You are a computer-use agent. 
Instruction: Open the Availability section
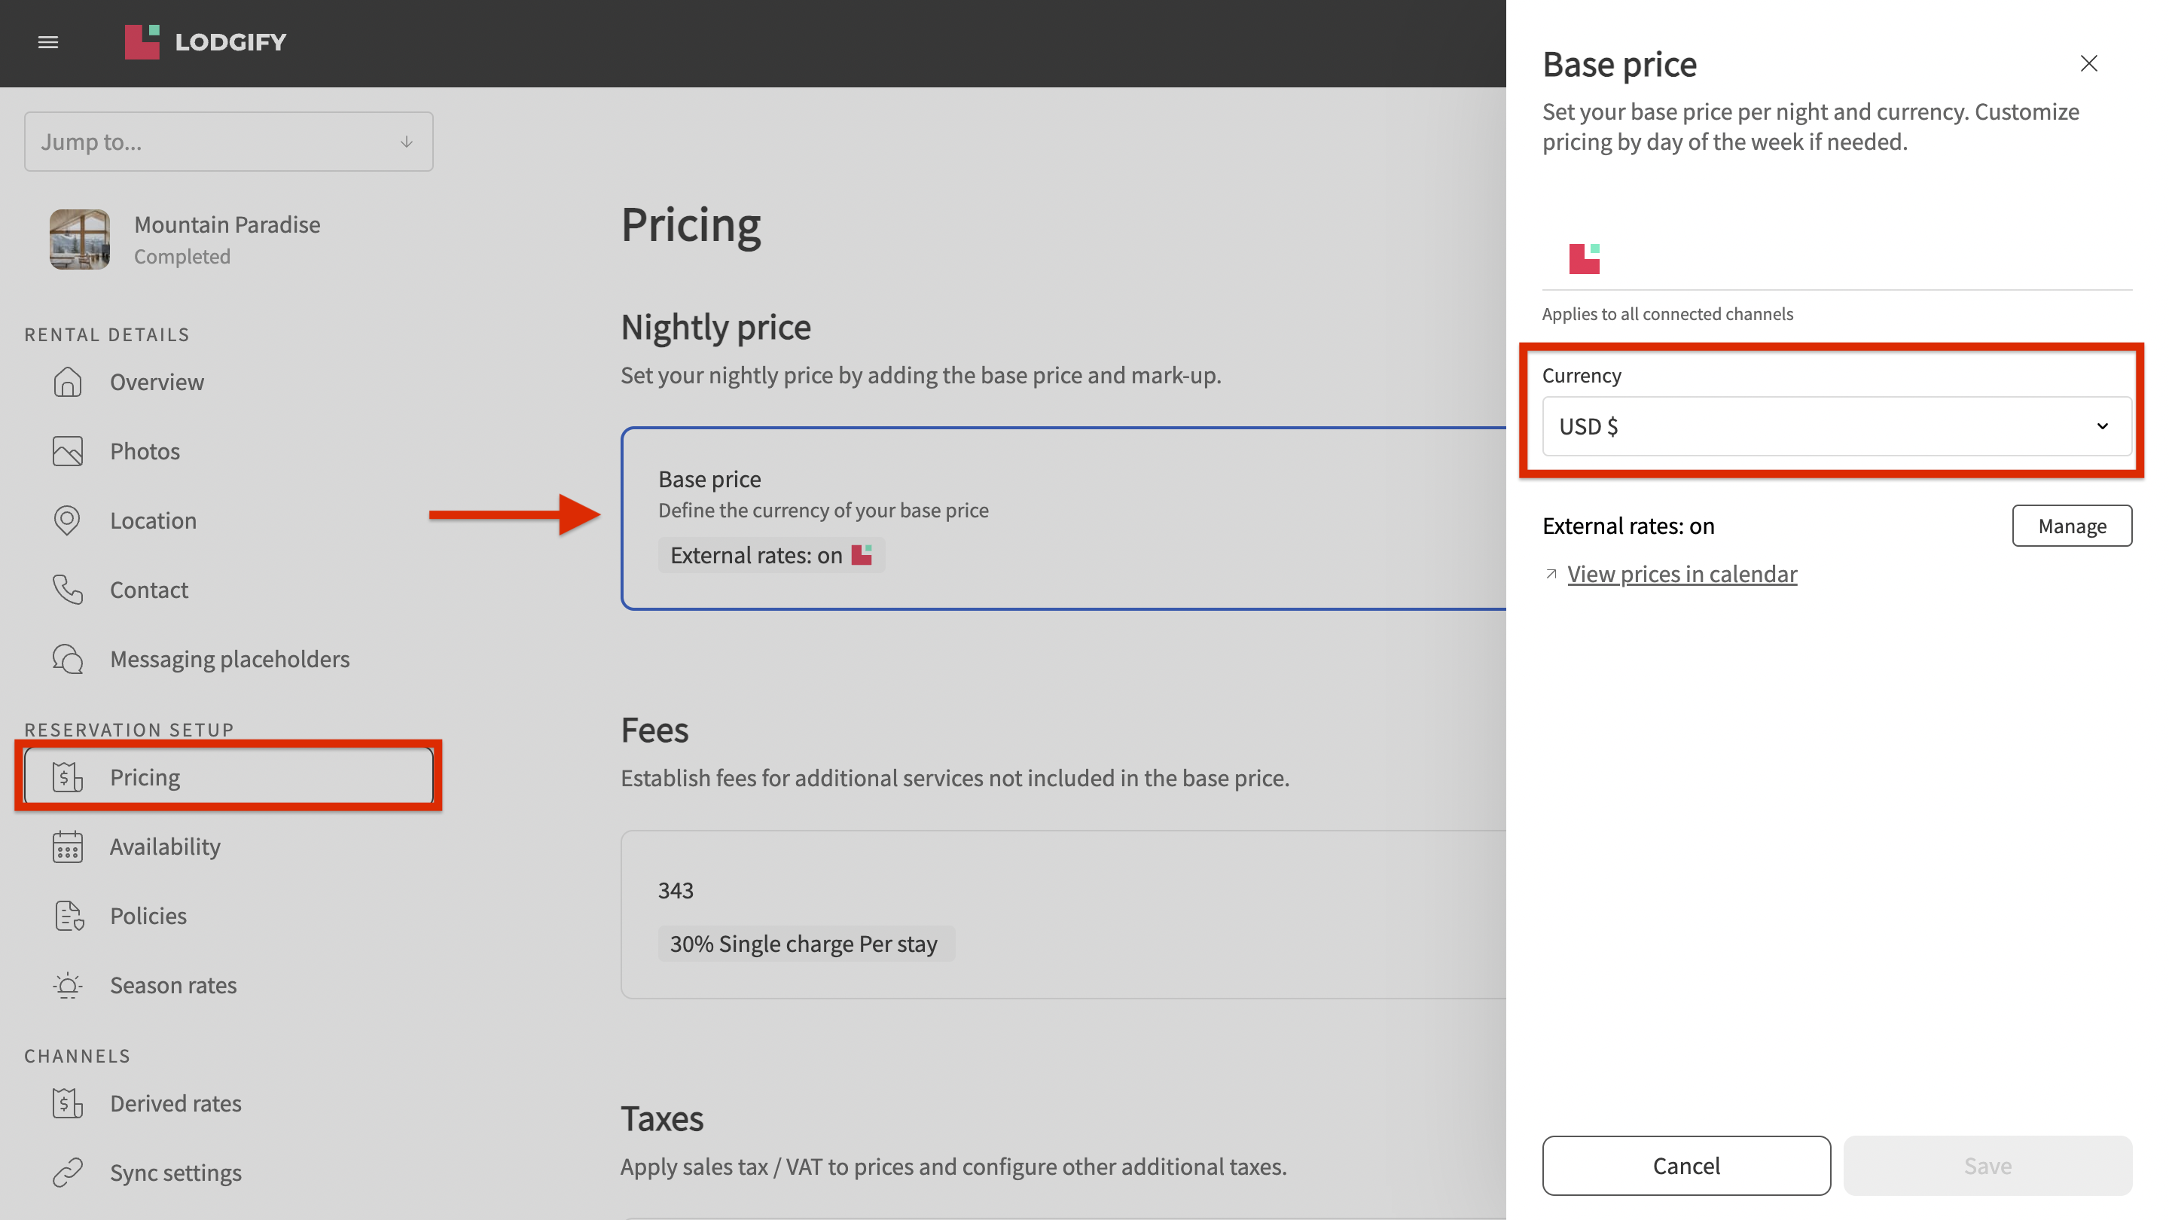click(228, 847)
